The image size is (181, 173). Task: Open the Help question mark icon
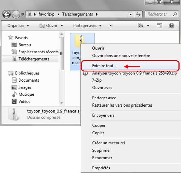172,26
